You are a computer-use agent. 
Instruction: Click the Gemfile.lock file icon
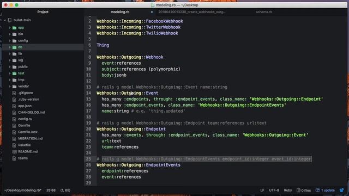coord(14,132)
